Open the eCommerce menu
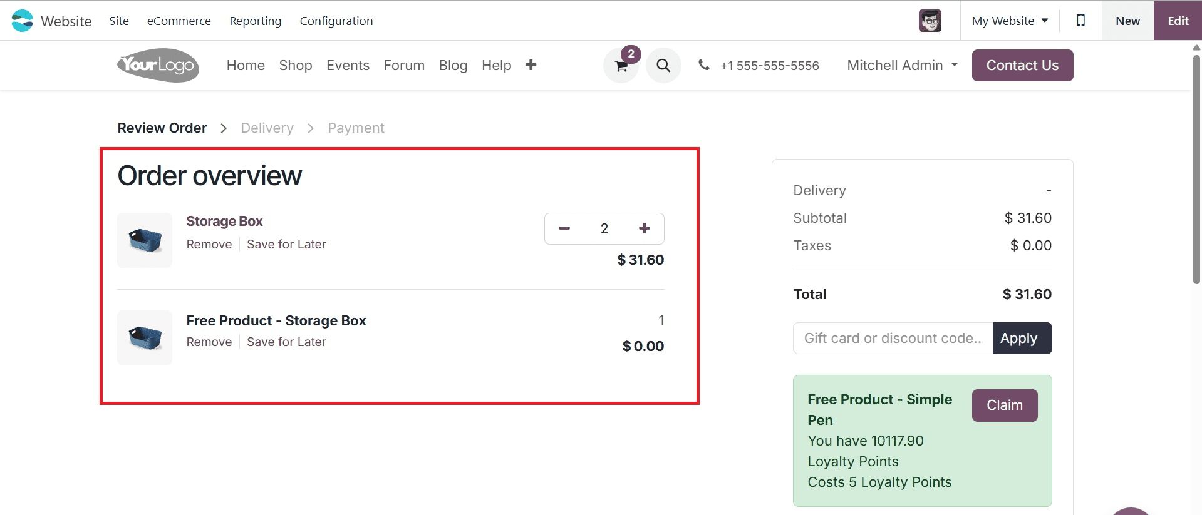The width and height of the screenshot is (1202, 515). point(179,21)
